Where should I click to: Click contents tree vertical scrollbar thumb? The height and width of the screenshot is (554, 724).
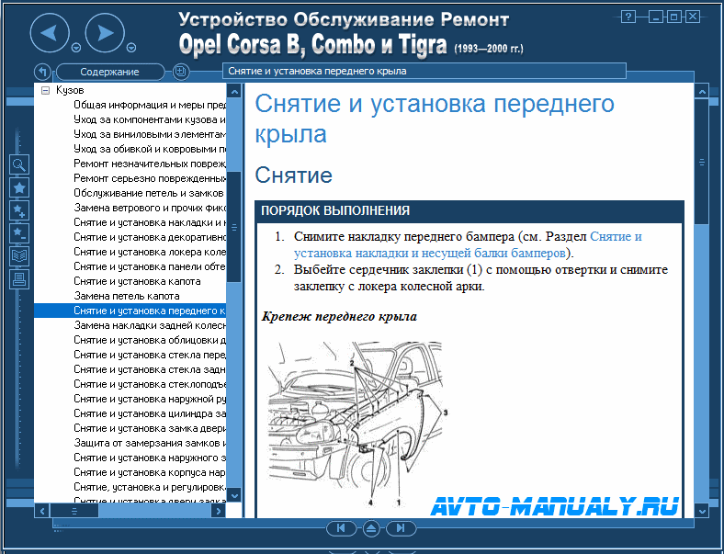coord(234,227)
